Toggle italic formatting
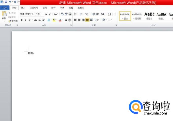Viewport: 173px width, 121px height. pos(25,20)
